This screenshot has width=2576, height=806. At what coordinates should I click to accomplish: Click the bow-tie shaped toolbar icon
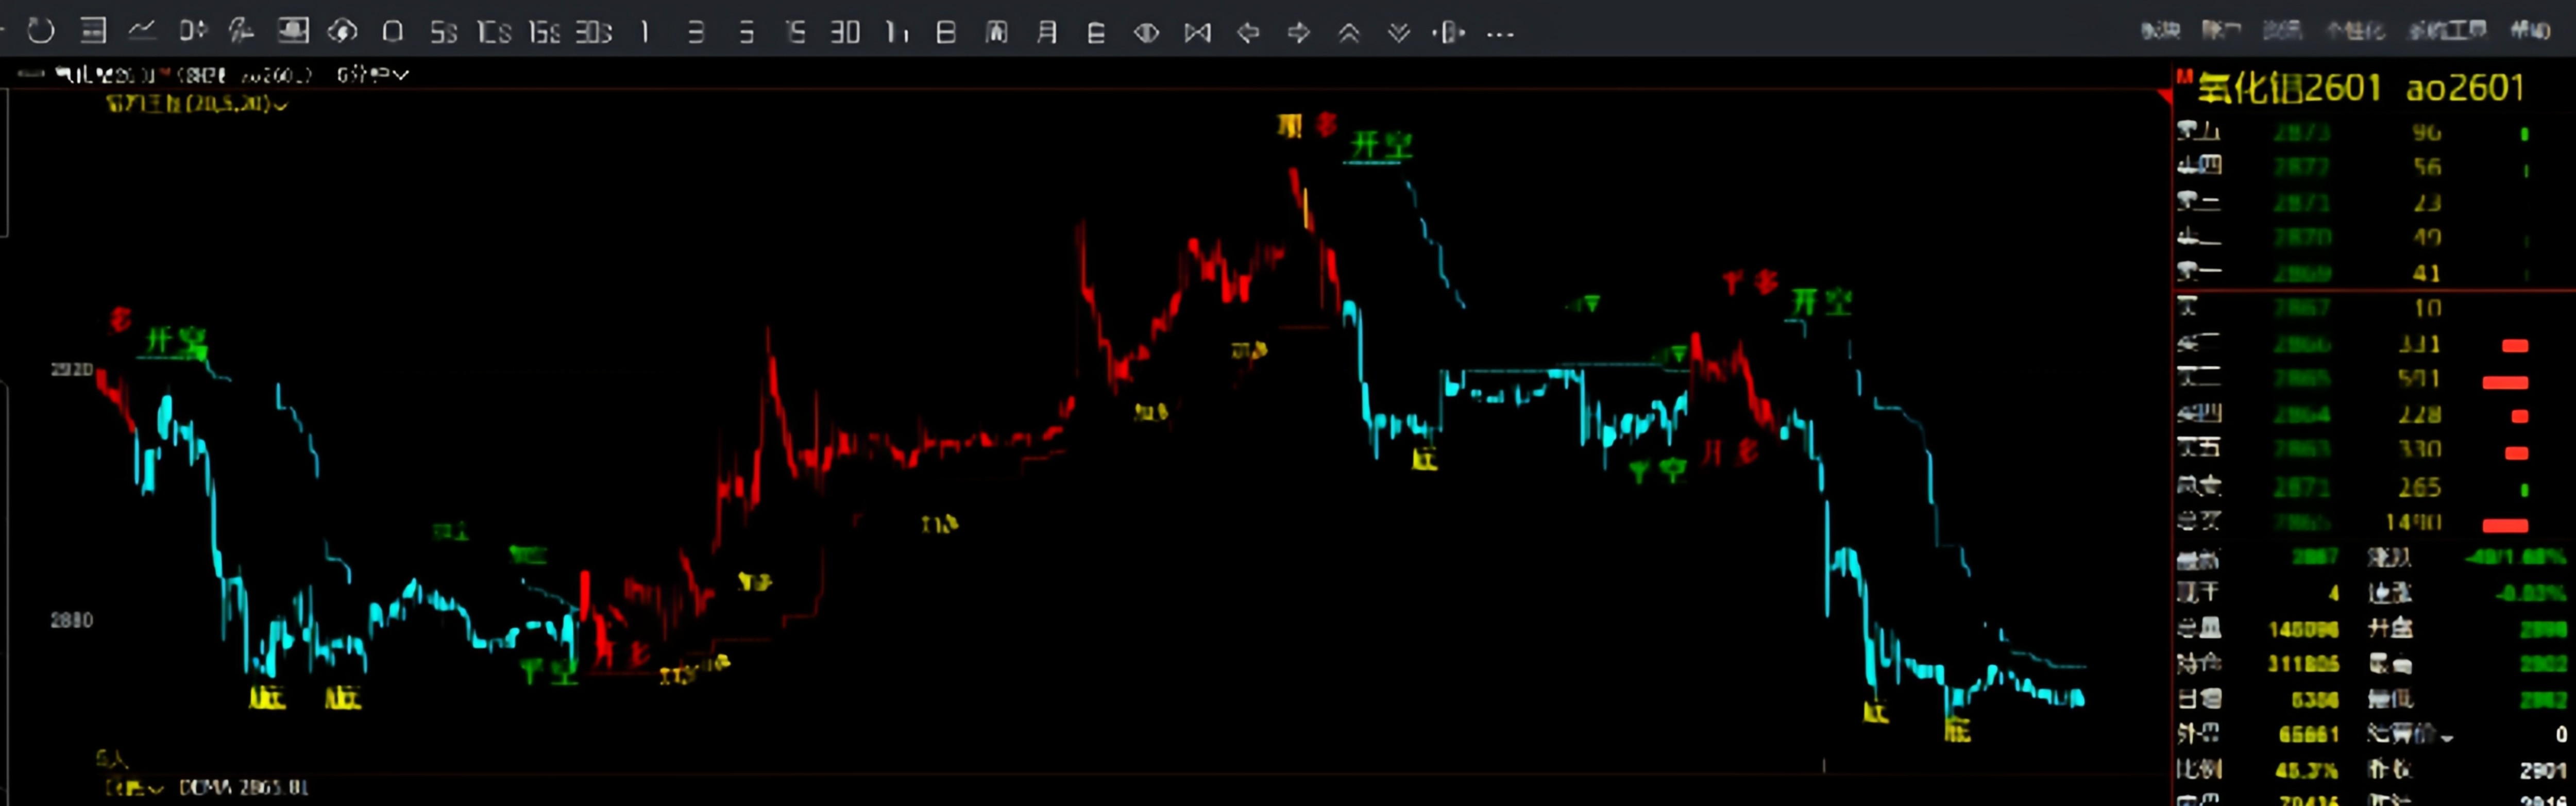1197,33
